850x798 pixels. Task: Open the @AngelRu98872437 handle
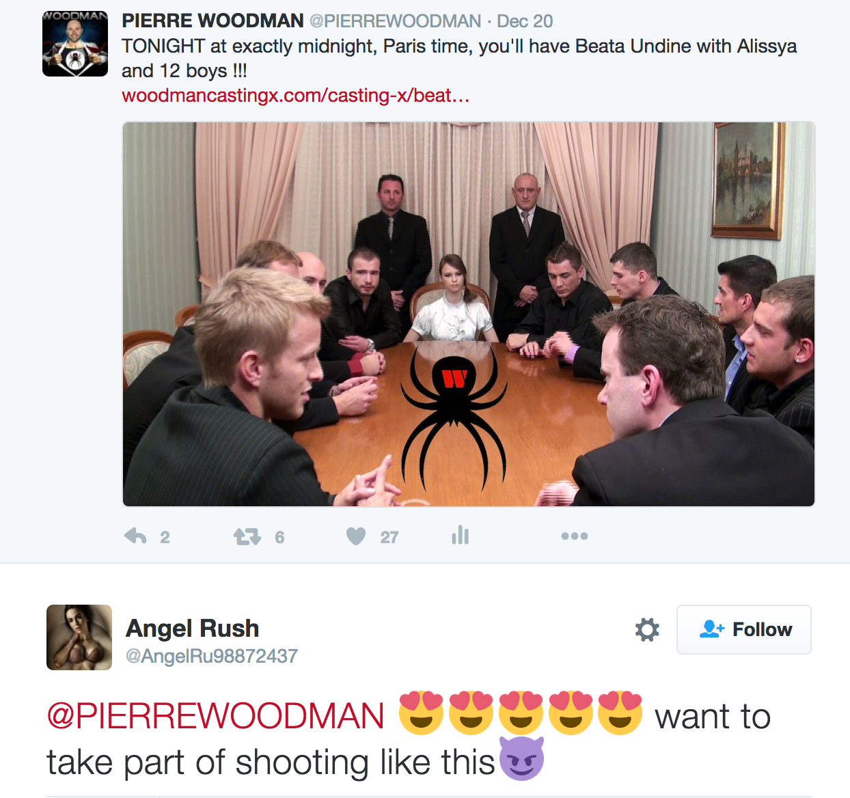tap(212, 657)
